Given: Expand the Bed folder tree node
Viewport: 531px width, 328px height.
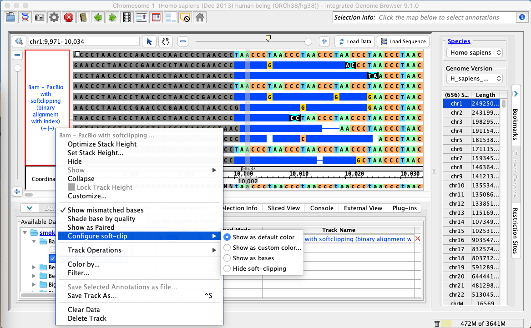Looking at the screenshot, I should click(34, 267).
